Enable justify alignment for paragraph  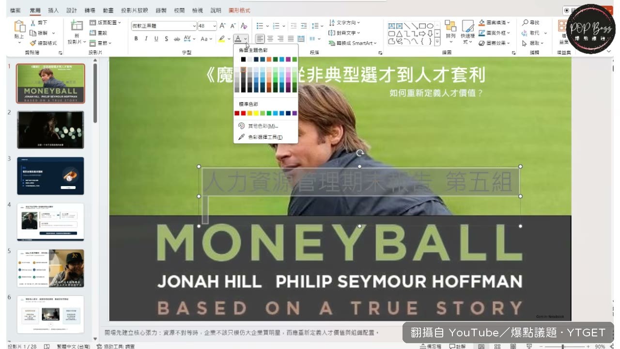click(291, 39)
